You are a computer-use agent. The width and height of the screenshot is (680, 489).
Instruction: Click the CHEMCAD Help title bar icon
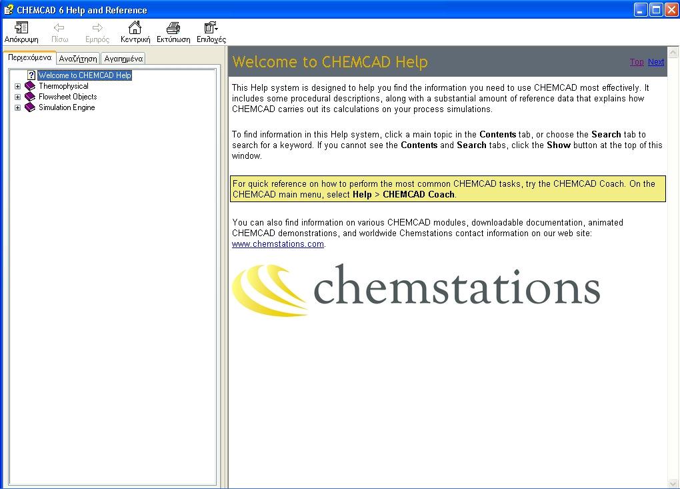(x=8, y=9)
